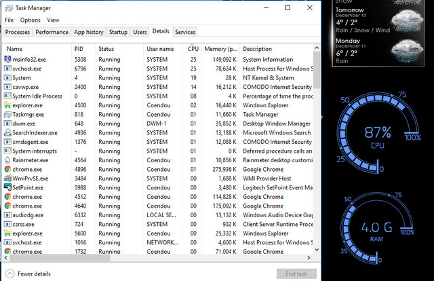Click the scroll down arrow
Image resolution: width=434 pixels, height=281 pixels.
click(x=317, y=250)
